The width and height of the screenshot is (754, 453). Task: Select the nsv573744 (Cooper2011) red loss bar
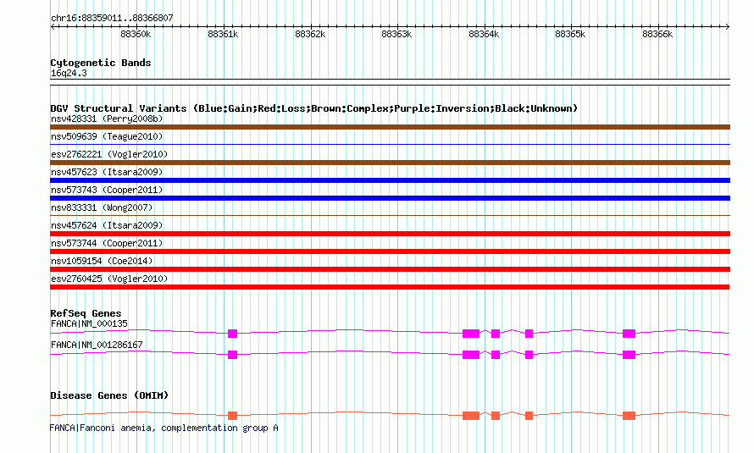390,251
